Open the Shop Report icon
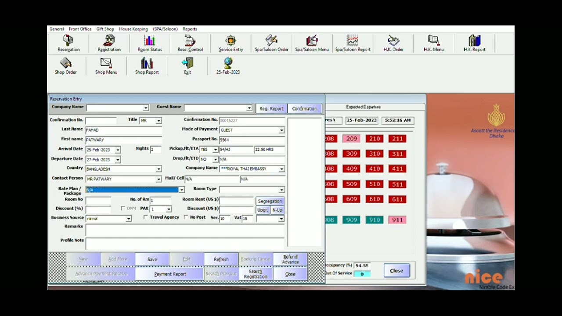562x316 pixels. (x=147, y=66)
